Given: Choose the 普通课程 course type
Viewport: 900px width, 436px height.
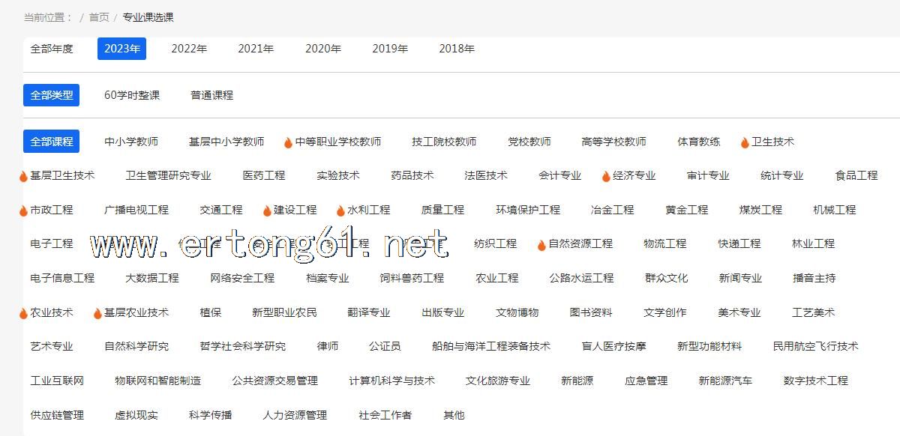Looking at the screenshot, I should pos(211,95).
